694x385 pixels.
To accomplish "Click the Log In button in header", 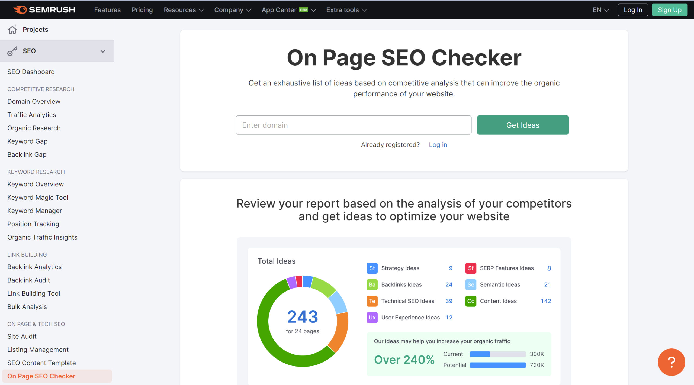I will pos(633,10).
